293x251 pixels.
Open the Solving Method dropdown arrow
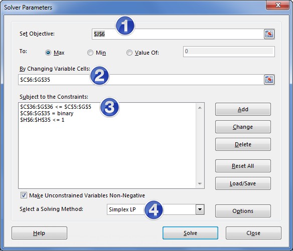pos(200,209)
